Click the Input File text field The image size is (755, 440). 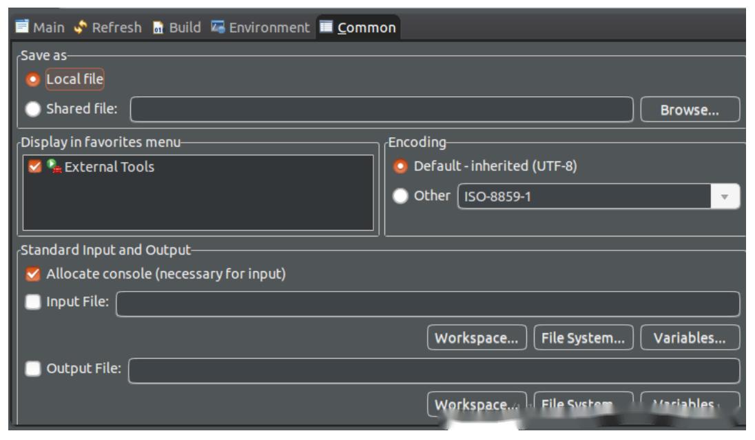[x=427, y=304]
